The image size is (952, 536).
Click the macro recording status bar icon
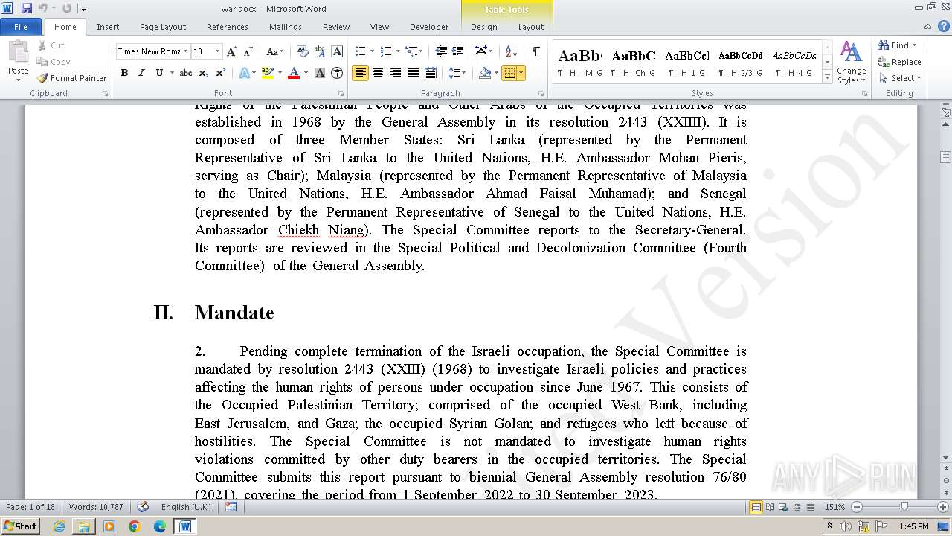pos(231,507)
